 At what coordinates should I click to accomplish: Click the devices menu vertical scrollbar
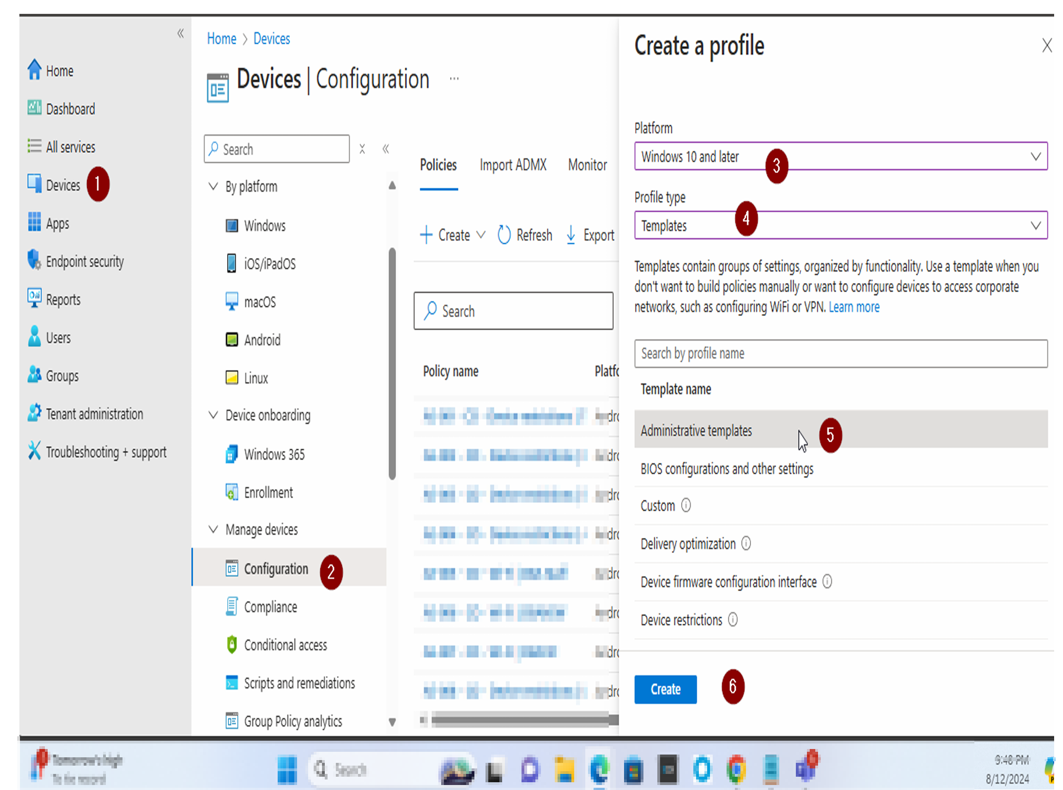click(x=392, y=363)
